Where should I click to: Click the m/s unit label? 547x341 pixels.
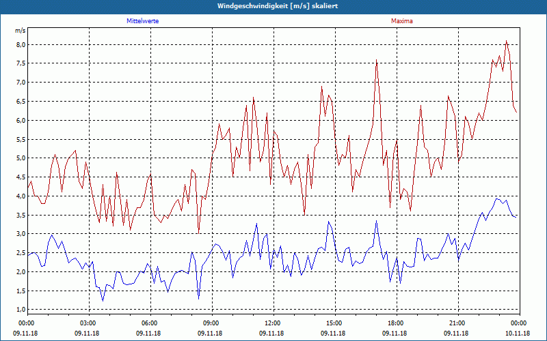click(20, 31)
